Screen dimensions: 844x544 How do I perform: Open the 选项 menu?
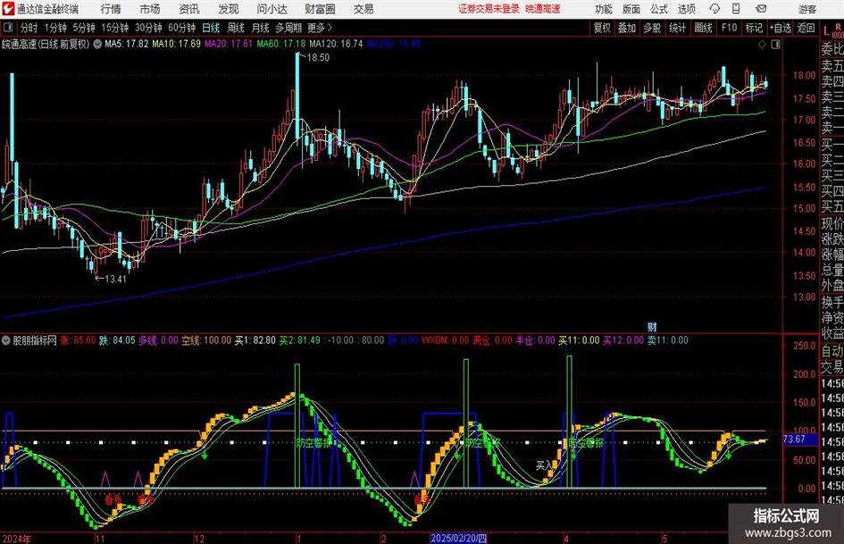[686, 9]
